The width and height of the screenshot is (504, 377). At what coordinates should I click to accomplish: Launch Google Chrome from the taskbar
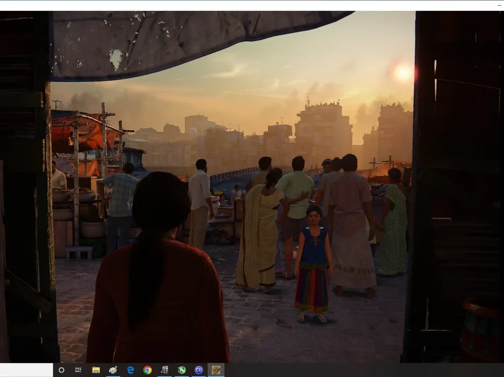click(x=148, y=370)
